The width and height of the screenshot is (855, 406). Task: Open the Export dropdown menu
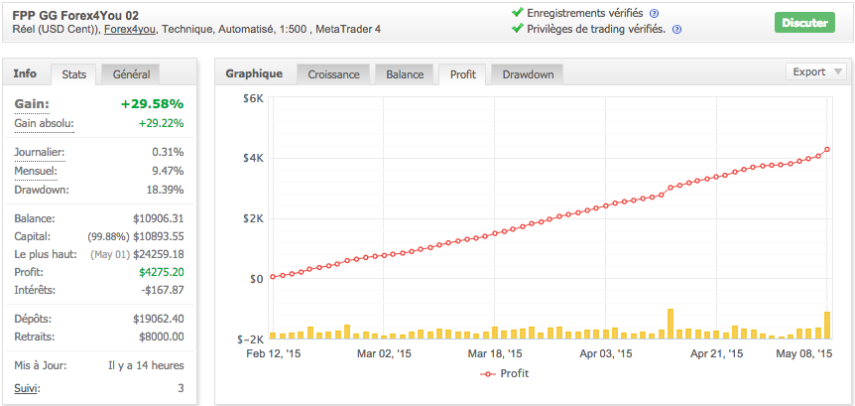pos(816,71)
